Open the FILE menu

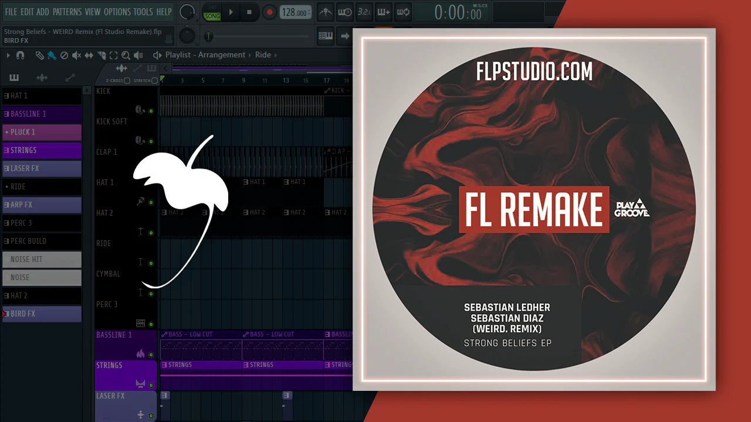tap(11, 12)
